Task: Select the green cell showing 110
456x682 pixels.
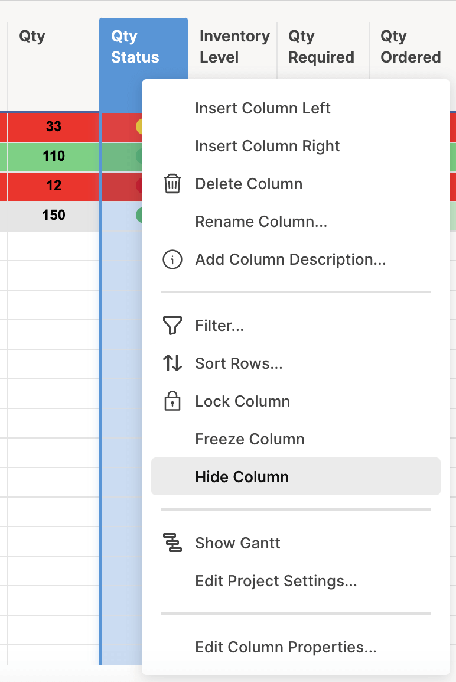Action: [x=53, y=156]
